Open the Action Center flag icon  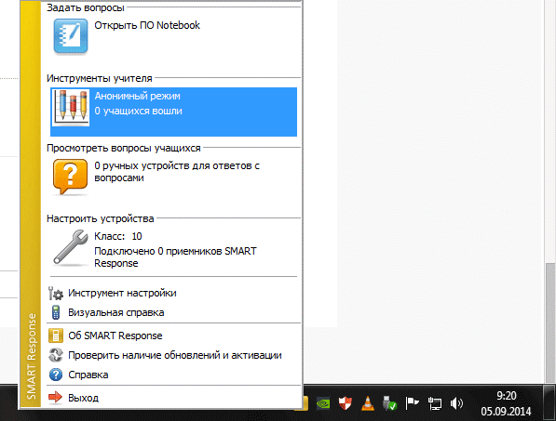coord(412,403)
